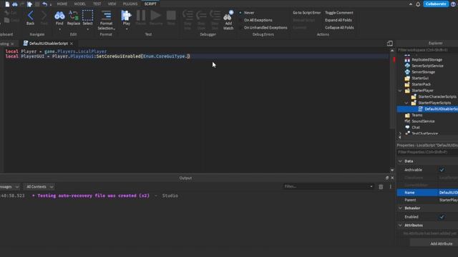Open the PLUGINS ribbon tab
458x257 pixels.
pyautogui.click(x=130, y=4)
